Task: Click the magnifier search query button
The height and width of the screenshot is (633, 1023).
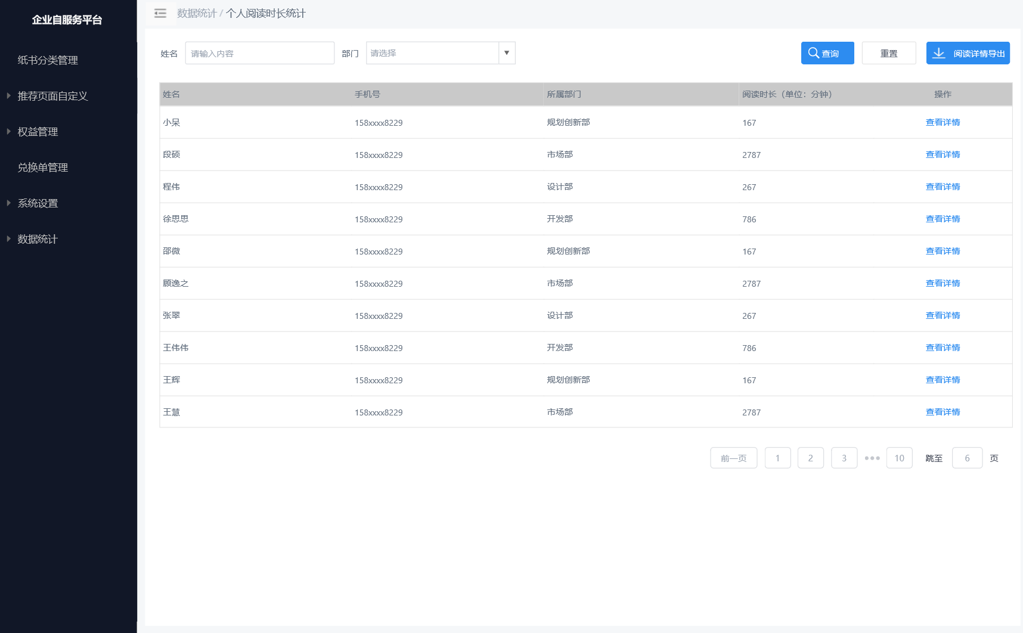Action: point(827,53)
